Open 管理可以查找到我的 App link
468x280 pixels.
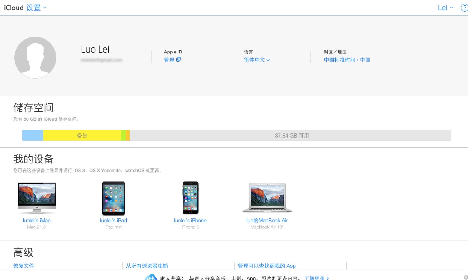tap(267, 266)
